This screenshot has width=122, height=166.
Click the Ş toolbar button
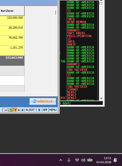click(39, 110)
